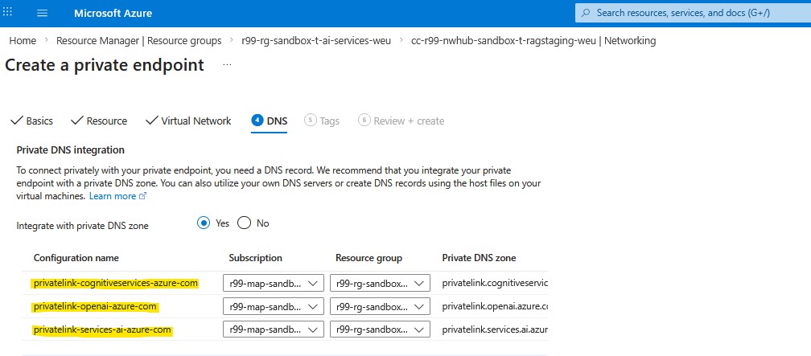Select the Yes radio button
Screen dimensions: 811x356
point(204,223)
